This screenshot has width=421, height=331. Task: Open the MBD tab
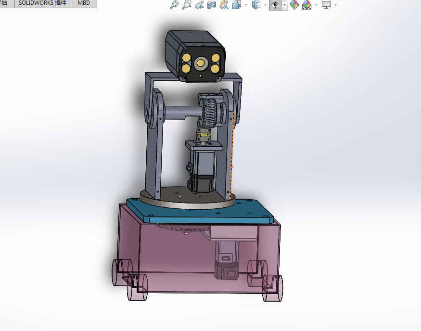point(84,3)
